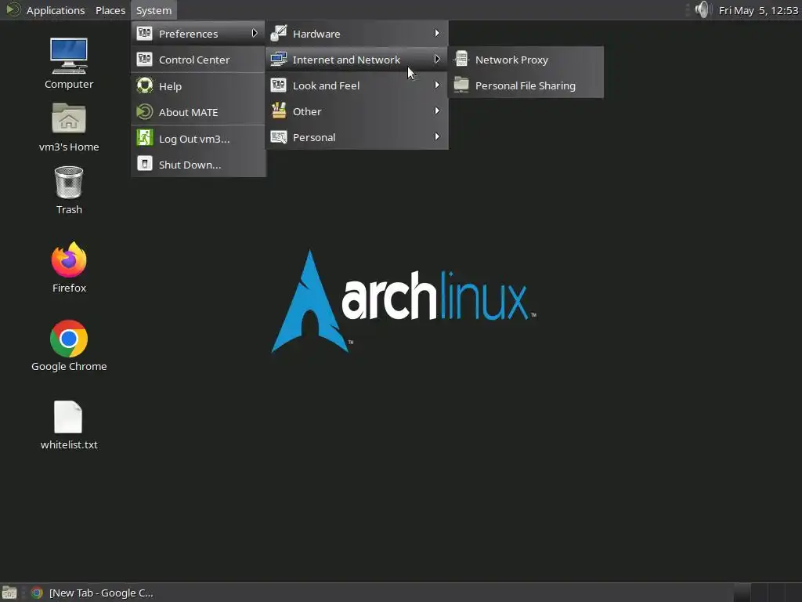The width and height of the screenshot is (802, 602).
Task: Click the MATE logo beside Applications
Action: pyautogui.click(x=13, y=9)
